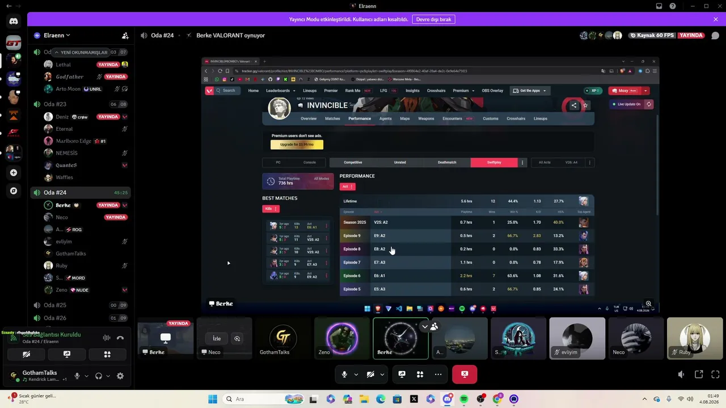Open activities launcher in voice panel
Screen dimensions: 726x408
click(x=107, y=354)
